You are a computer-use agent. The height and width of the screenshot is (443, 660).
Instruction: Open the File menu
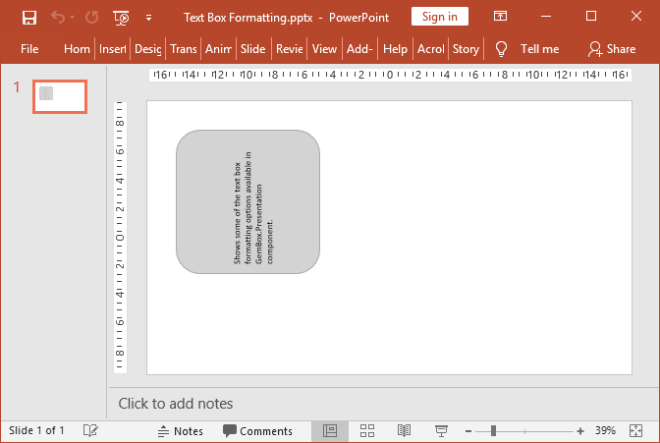[29, 49]
